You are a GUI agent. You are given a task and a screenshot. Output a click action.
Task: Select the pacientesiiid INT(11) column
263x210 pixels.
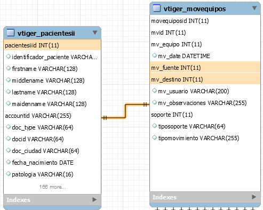pyautogui.click(x=52, y=45)
